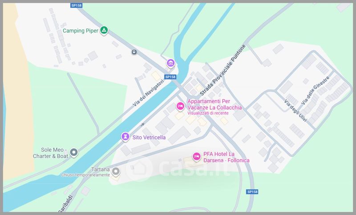The image size is (356, 215).
Task: Click the Strada Provinciale Puntone road label
Action: point(222,70)
